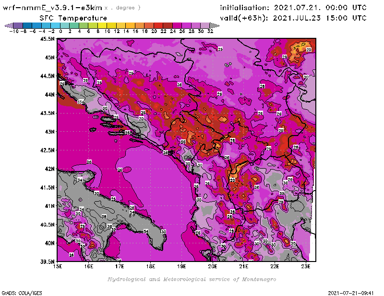Select the '40.5N' latitude label
Image resolution: width=384 pixels, height=296 pixels.
[x=47, y=225]
